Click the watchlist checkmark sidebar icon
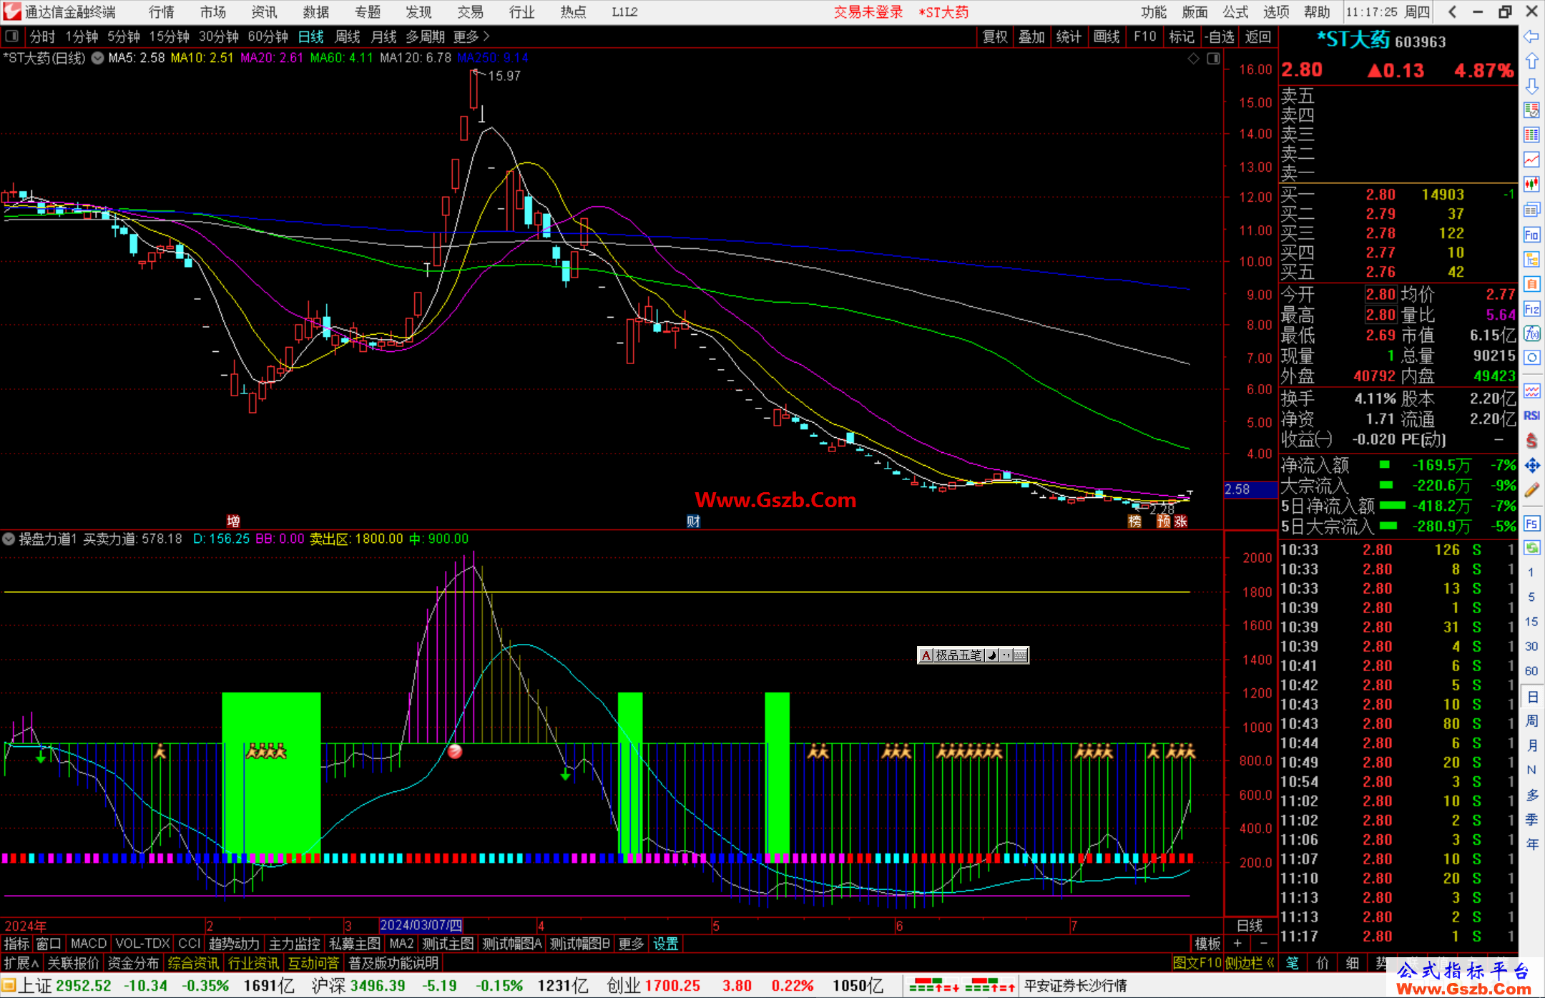Image resolution: width=1545 pixels, height=998 pixels. [1531, 110]
